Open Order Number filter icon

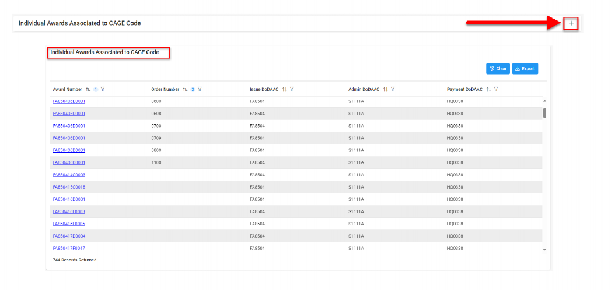point(200,89)
